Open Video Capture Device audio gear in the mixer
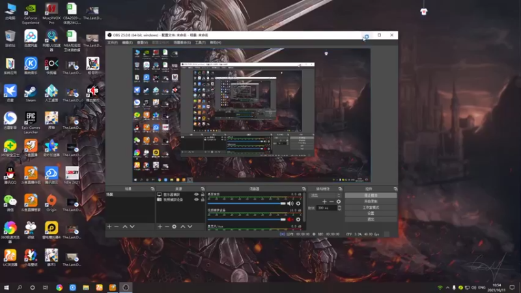Viewport: 521px width, 293px height. pyautogui.click(x=298, y=219)
